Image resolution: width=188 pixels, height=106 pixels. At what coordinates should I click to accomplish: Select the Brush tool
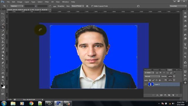pyautogui.click(x=3, y=38)
